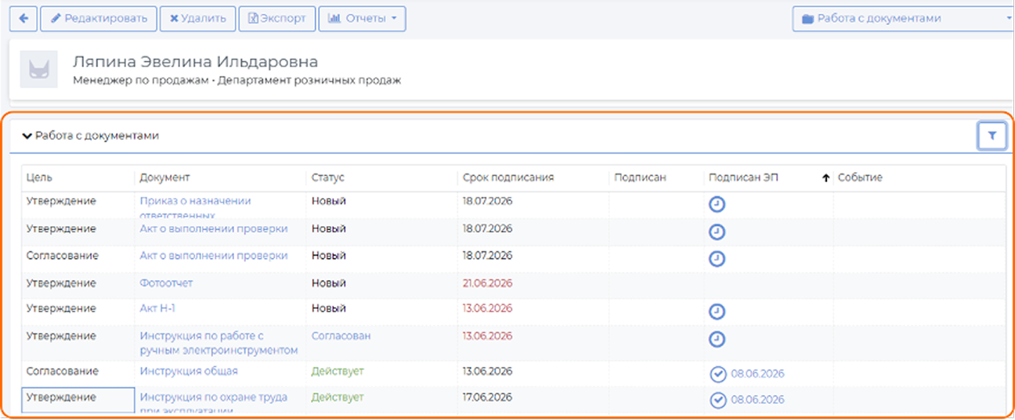Click the signed checkmark icon in the Инструкция общая row
Viewport: 1015px width, 420px height.
click(718, 374)
